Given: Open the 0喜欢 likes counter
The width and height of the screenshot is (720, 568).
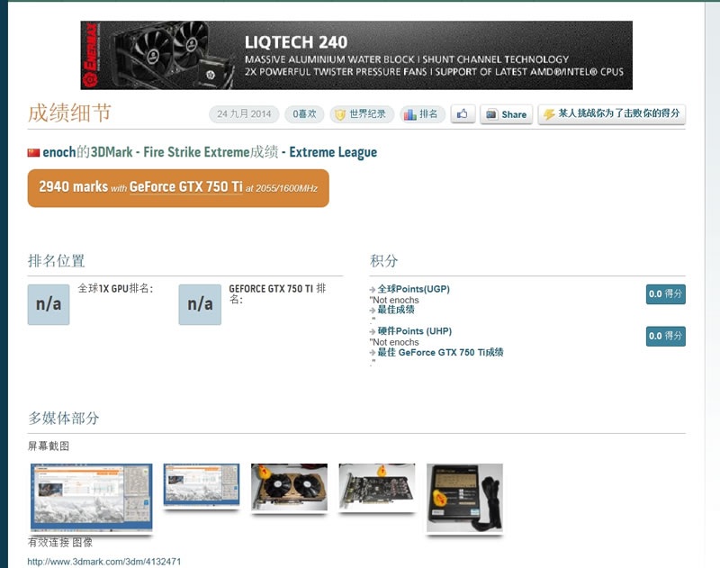Looking at the screenshot, I should pyautogui.click(x=304, y=114).
